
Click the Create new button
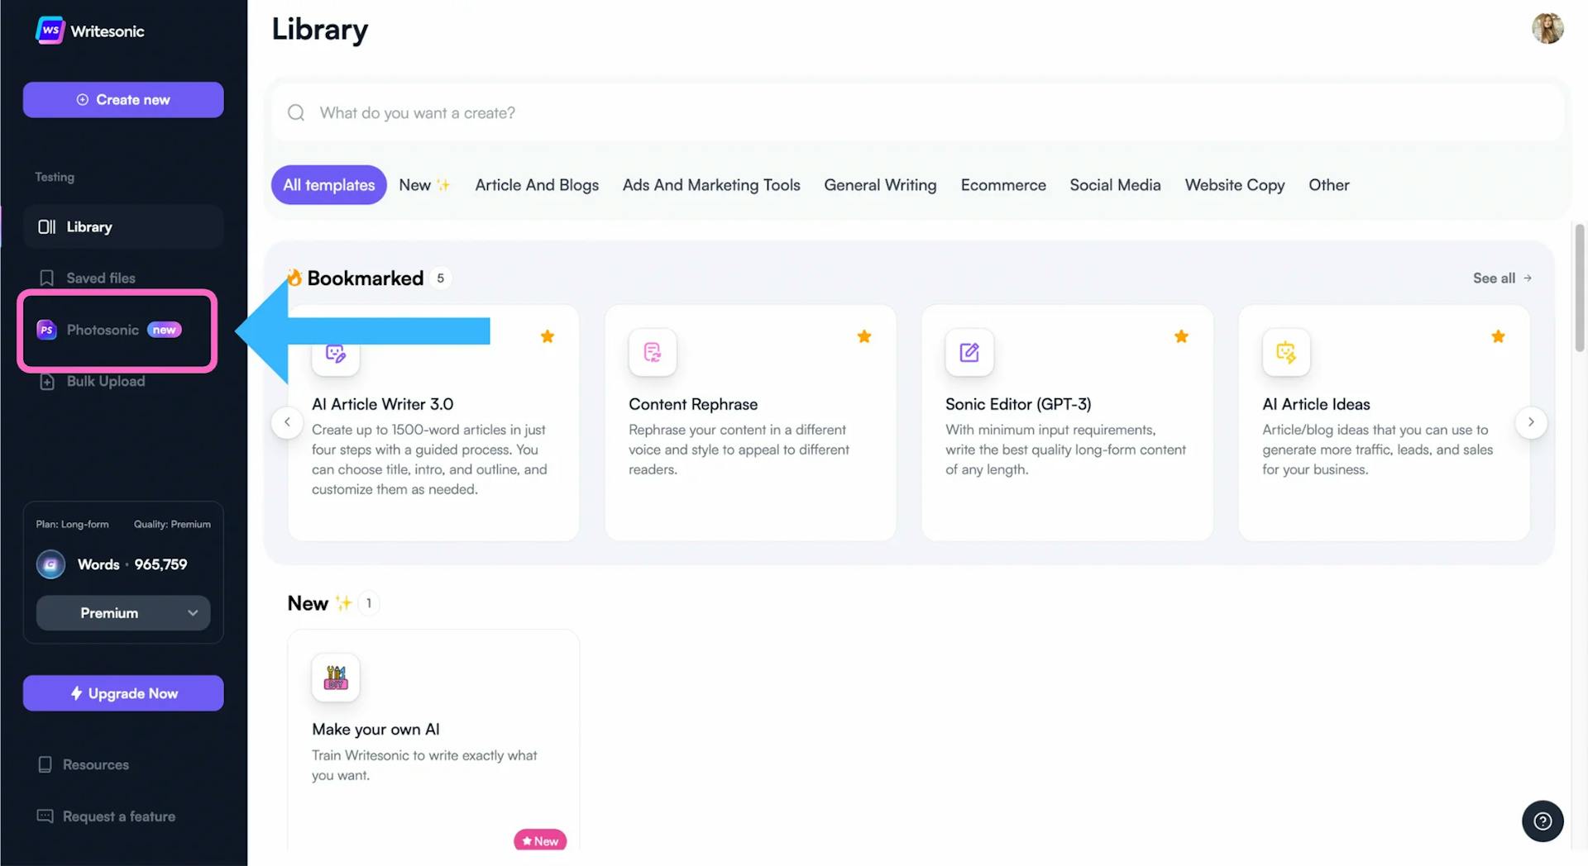tap(123, 100)
